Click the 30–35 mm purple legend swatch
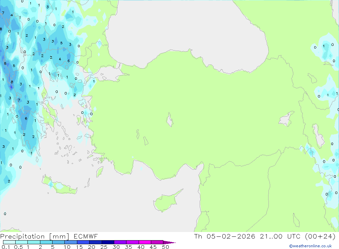 click(120, 242)
